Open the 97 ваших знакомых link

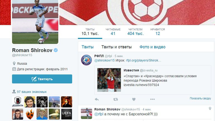click(x=32, y=92)
